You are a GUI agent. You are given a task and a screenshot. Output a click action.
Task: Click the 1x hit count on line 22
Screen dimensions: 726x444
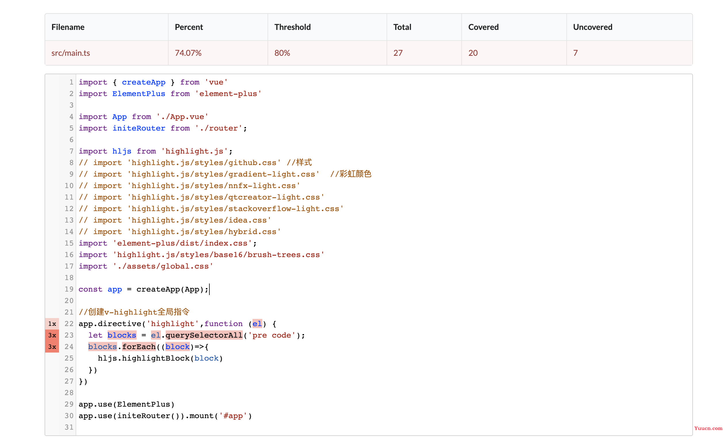(52, 324)
